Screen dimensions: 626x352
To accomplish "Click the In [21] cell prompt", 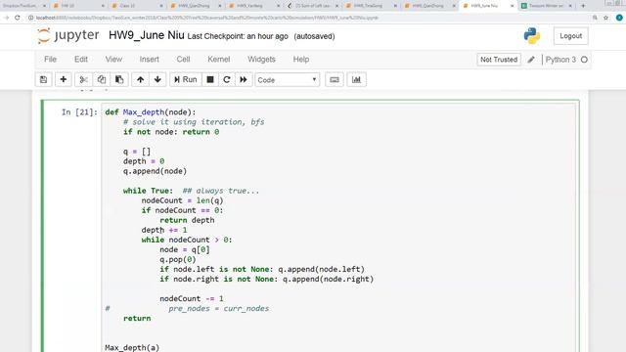I will pyautogui.click(x=79, y=112).
